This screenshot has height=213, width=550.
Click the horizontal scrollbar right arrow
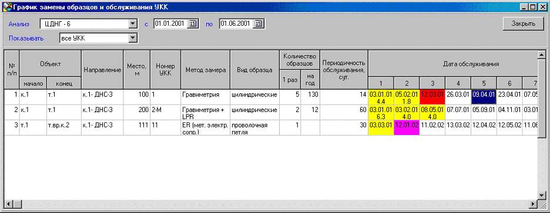coord(534,204)
